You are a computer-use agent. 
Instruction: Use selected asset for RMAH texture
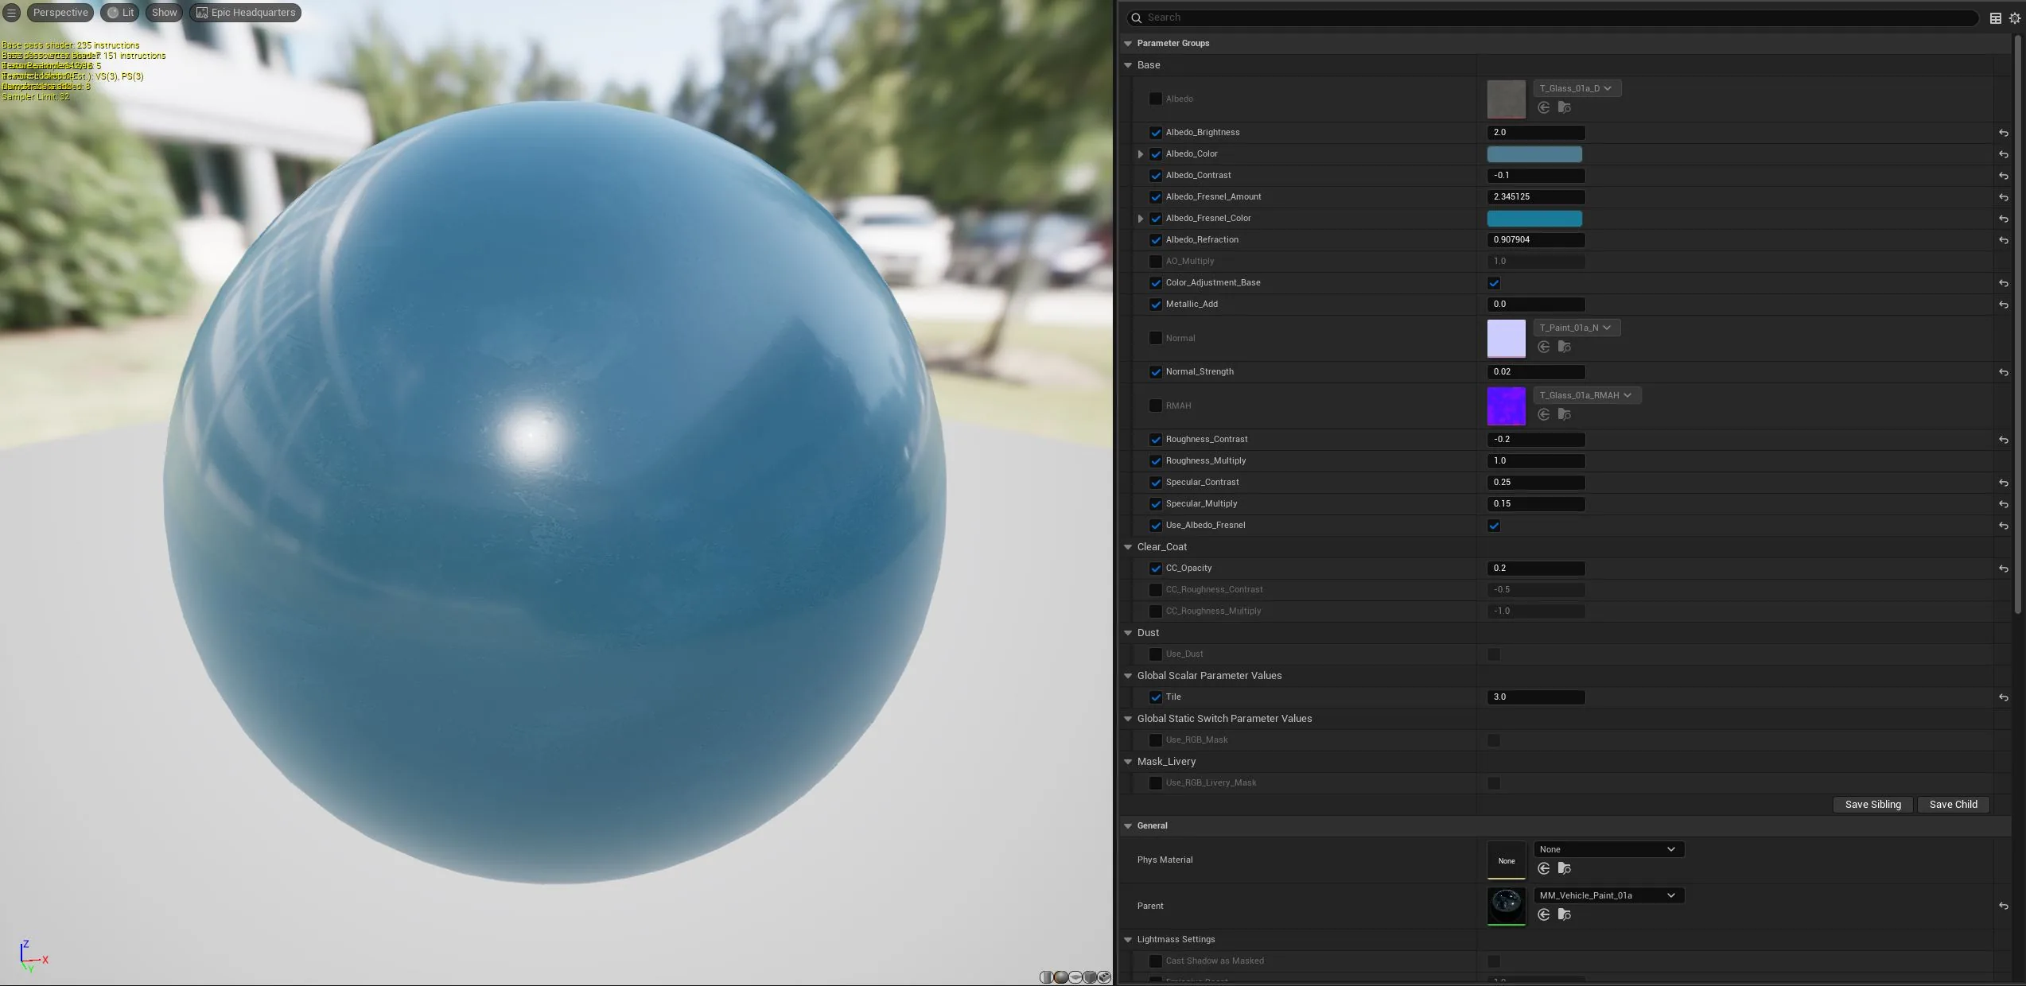(x=1544, y=414)
